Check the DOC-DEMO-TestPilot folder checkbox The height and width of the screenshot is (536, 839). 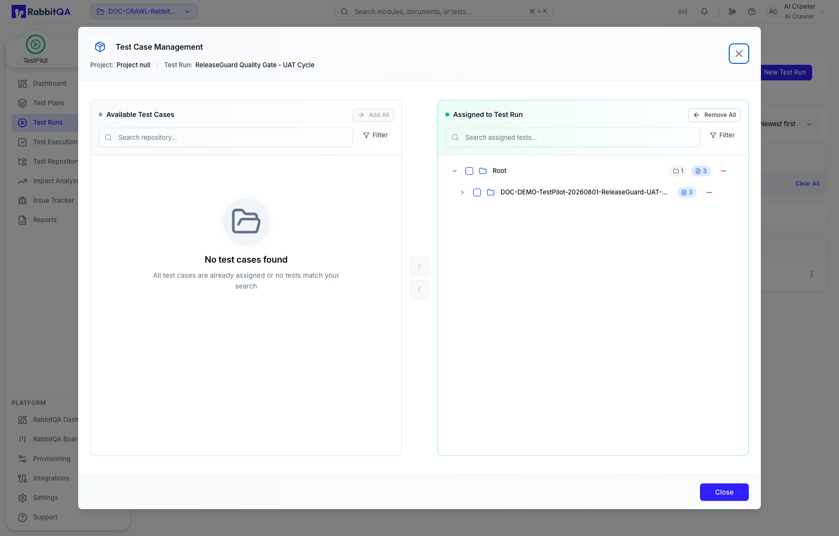[477, 192]
